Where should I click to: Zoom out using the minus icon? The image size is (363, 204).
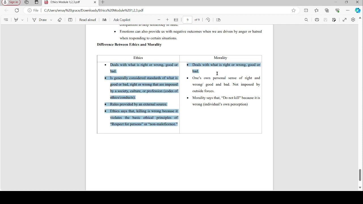point(159,20)
